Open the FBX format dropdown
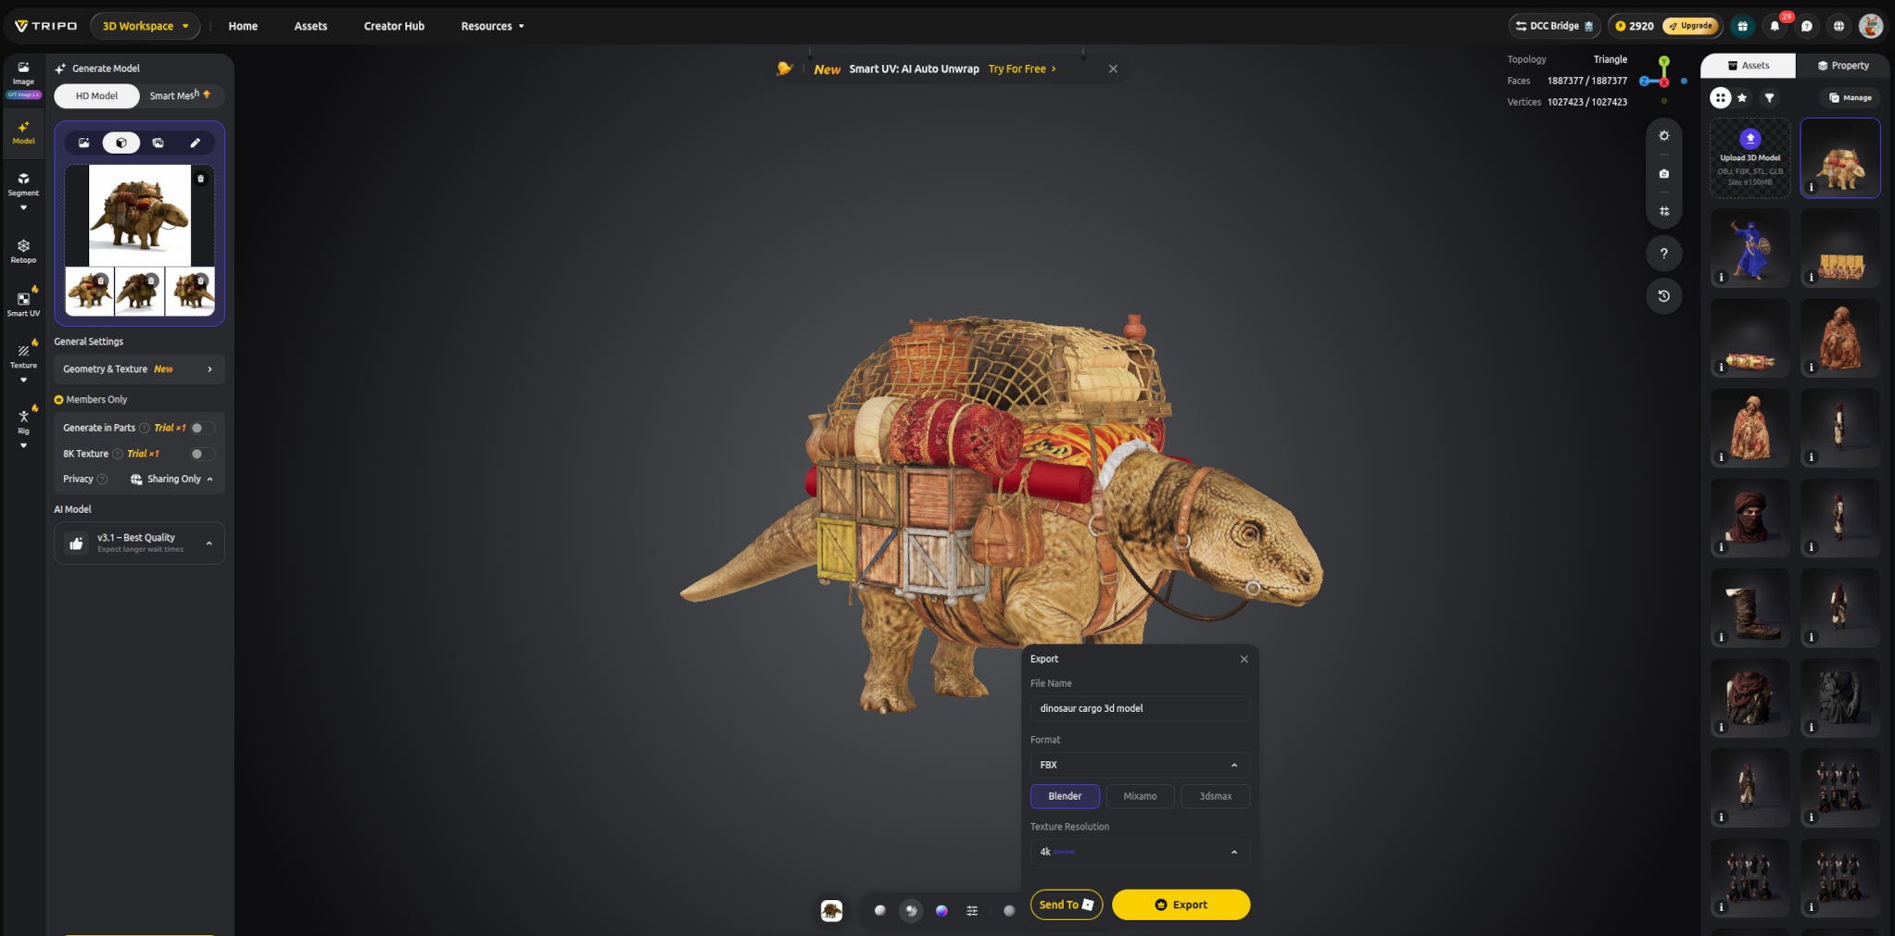Screen dimensions: 1895x936 point(1140,765)
